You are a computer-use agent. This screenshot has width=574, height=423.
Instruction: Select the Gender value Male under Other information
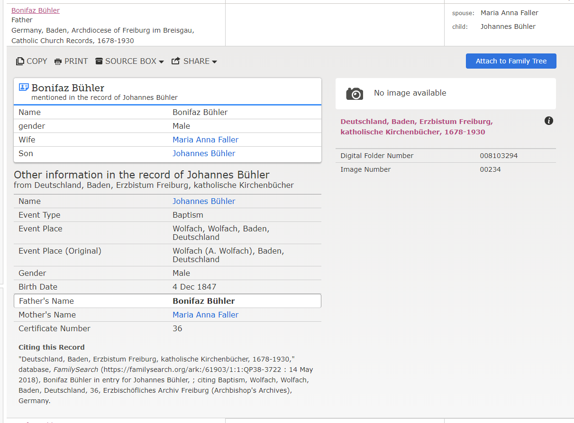click(181, 273)
